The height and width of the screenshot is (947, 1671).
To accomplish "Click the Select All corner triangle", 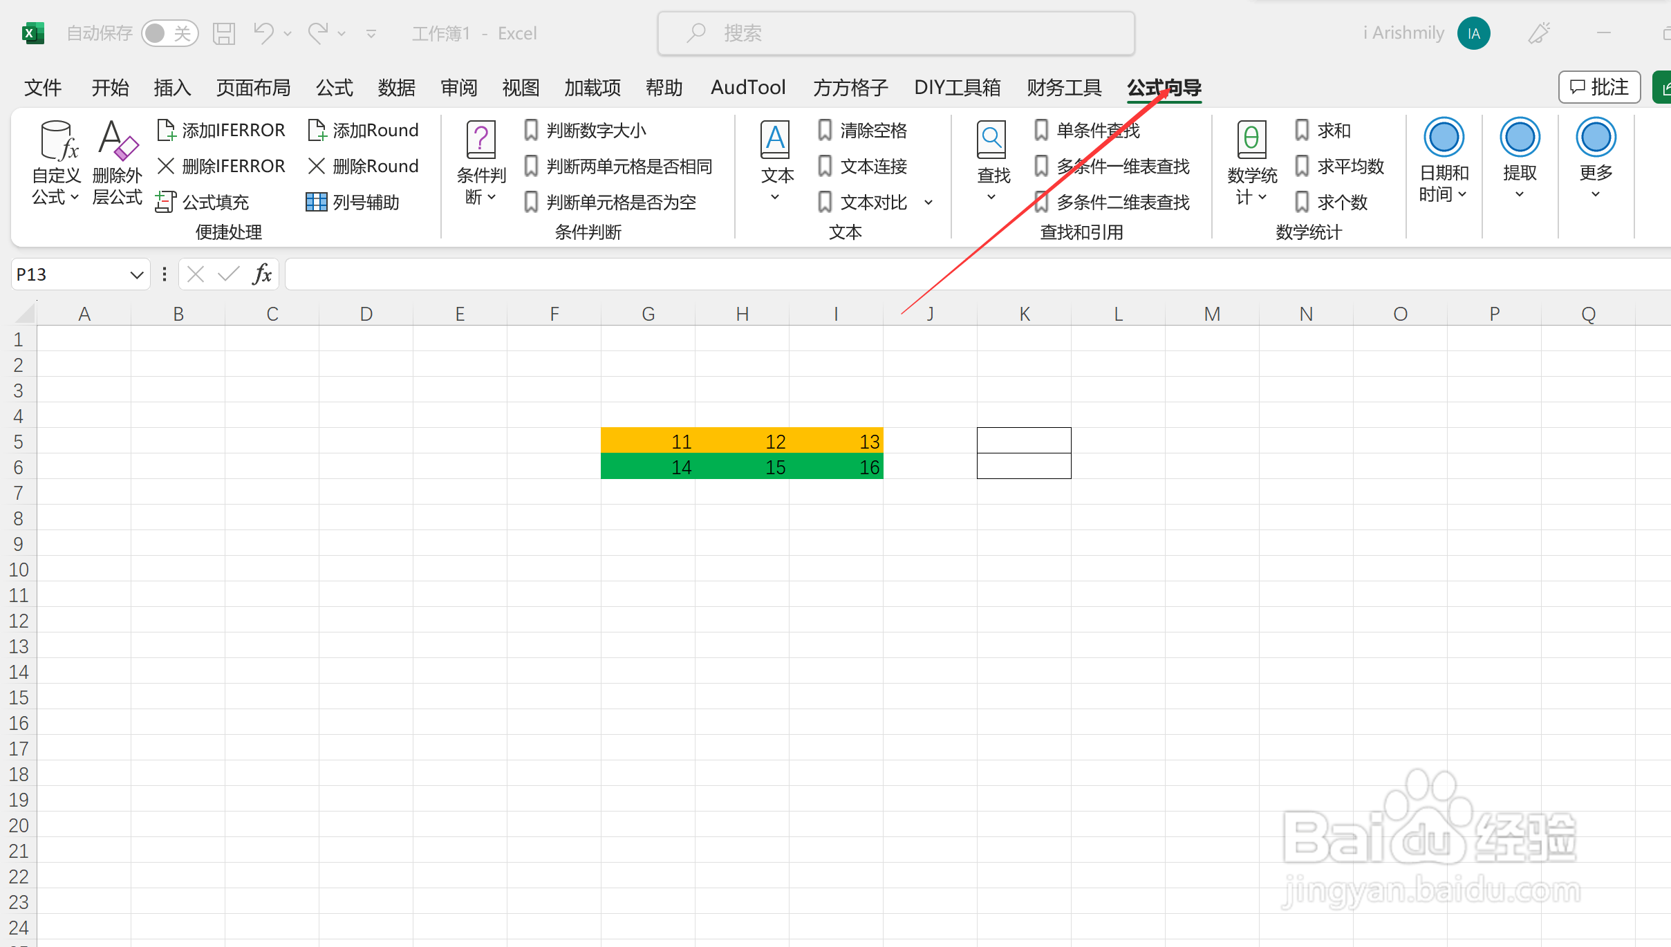I will pos(25,314).
